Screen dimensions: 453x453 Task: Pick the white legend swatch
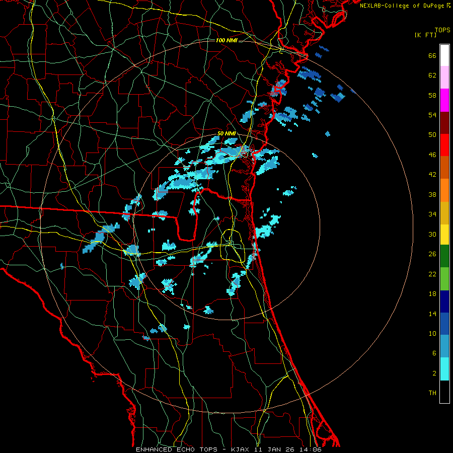click(444, 55)
